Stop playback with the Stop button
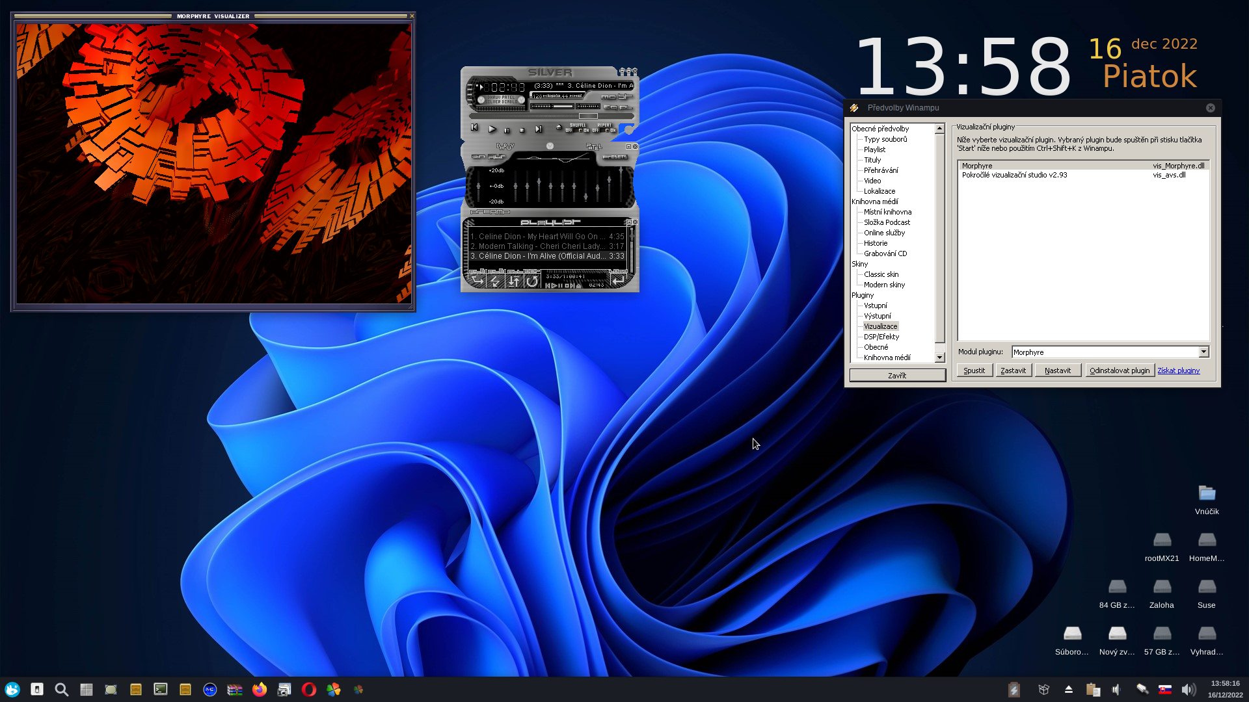Image resolution: width=1249 pixels, height=702 pixels. [x=522, y=131]
